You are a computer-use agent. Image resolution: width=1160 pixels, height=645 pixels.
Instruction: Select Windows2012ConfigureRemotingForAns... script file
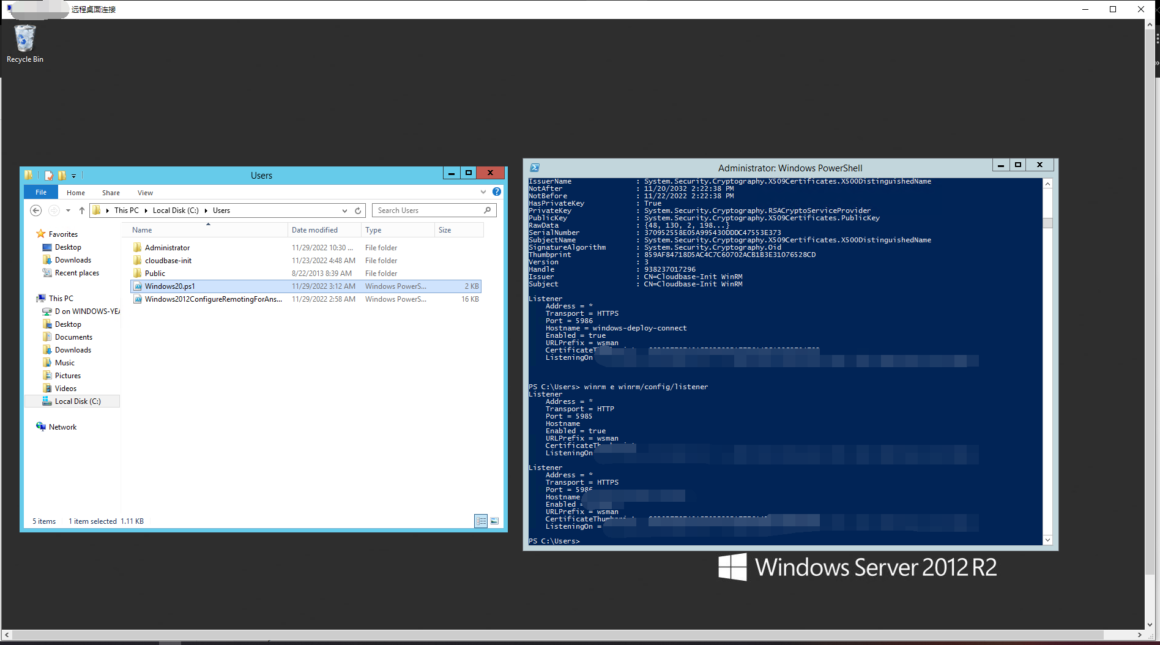point(306,299)
